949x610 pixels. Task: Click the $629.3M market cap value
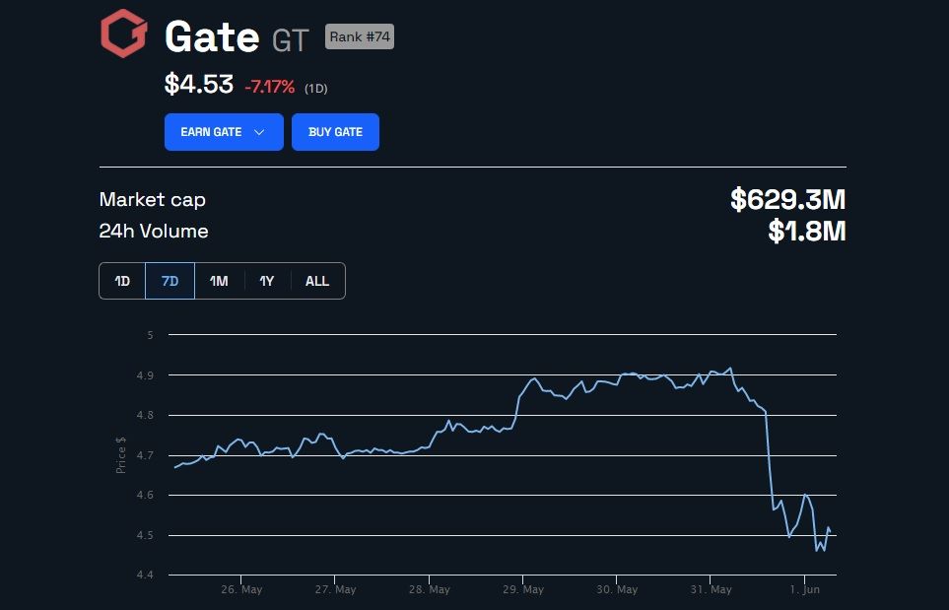787,200
